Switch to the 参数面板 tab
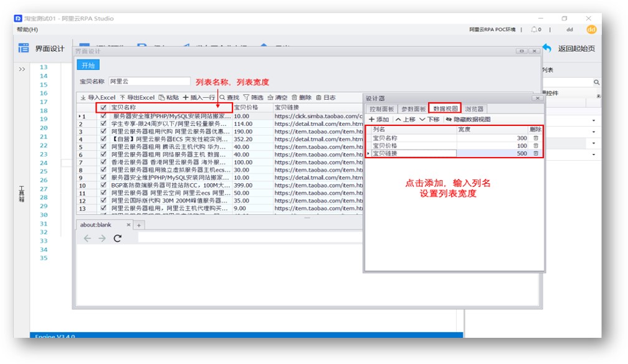This screenshot has width=628, height=364. (413, 109)
